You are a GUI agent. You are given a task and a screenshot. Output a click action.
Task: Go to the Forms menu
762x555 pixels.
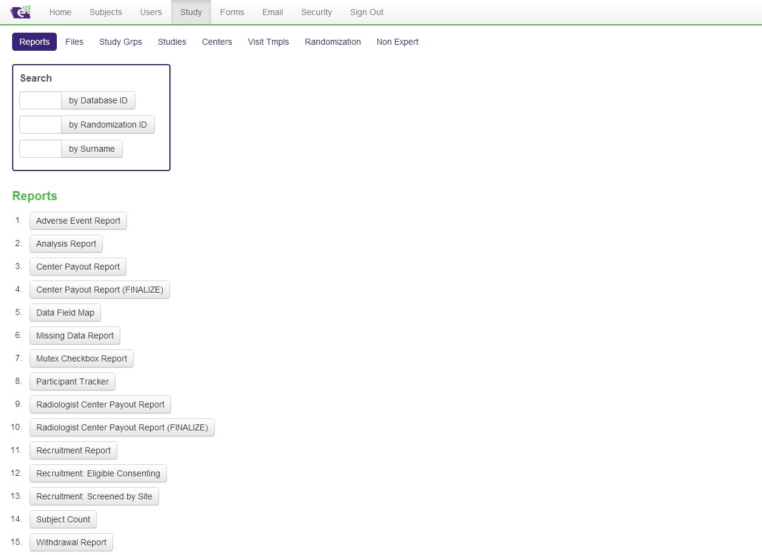click(232, 12)
